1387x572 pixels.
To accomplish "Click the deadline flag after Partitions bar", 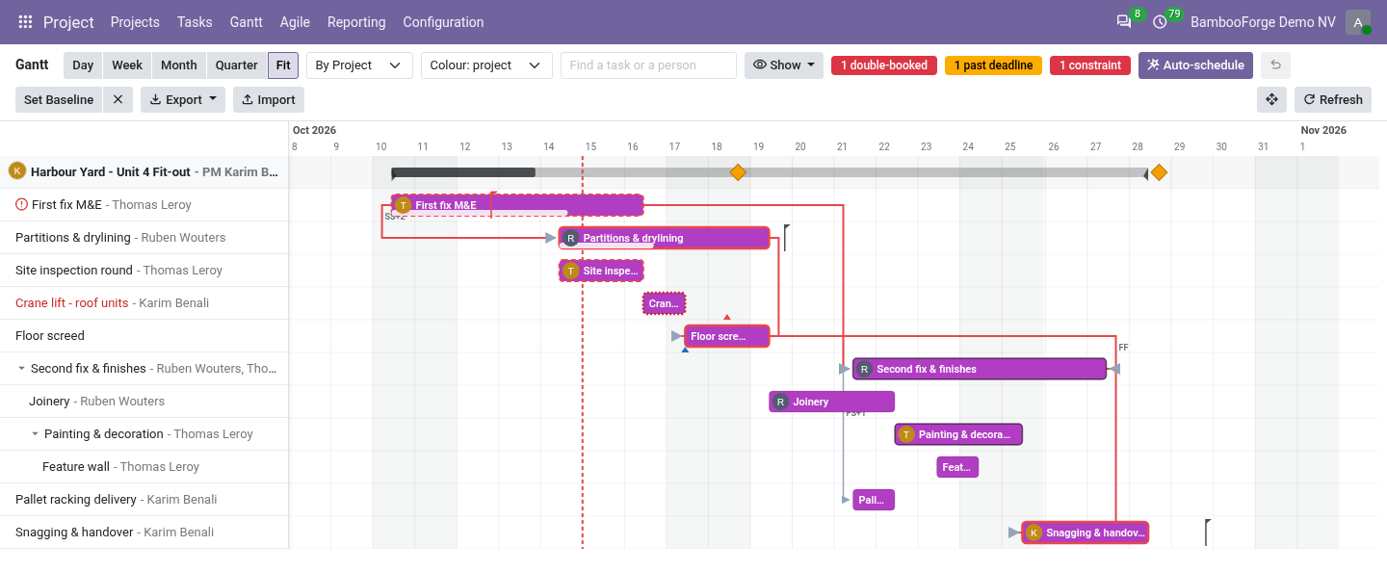I will point(786,238).
